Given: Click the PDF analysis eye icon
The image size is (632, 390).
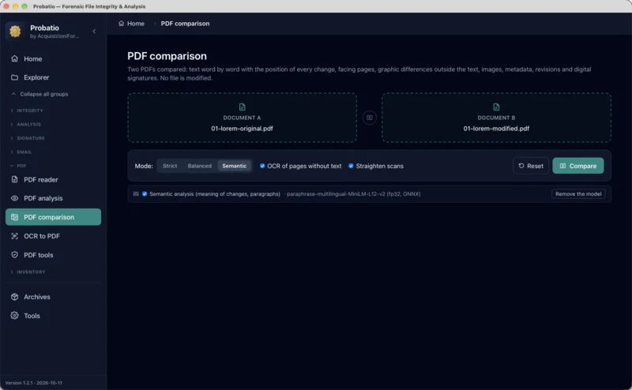Looking at the screenshot, I should [14, 198].
